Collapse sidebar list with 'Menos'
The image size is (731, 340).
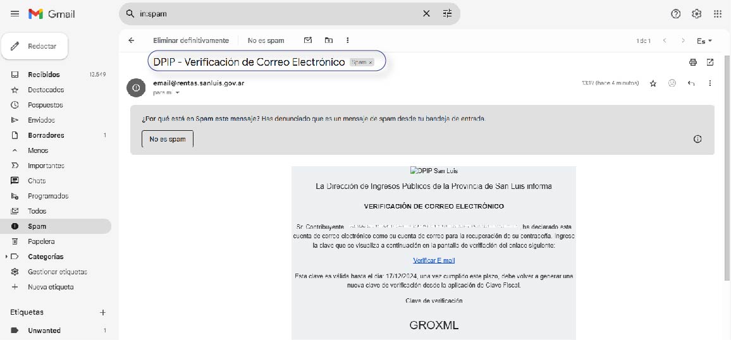tap(38, 150)
